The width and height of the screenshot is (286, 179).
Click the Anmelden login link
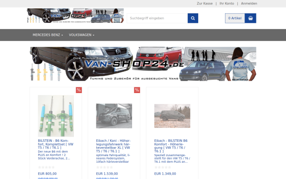[249, 3]
